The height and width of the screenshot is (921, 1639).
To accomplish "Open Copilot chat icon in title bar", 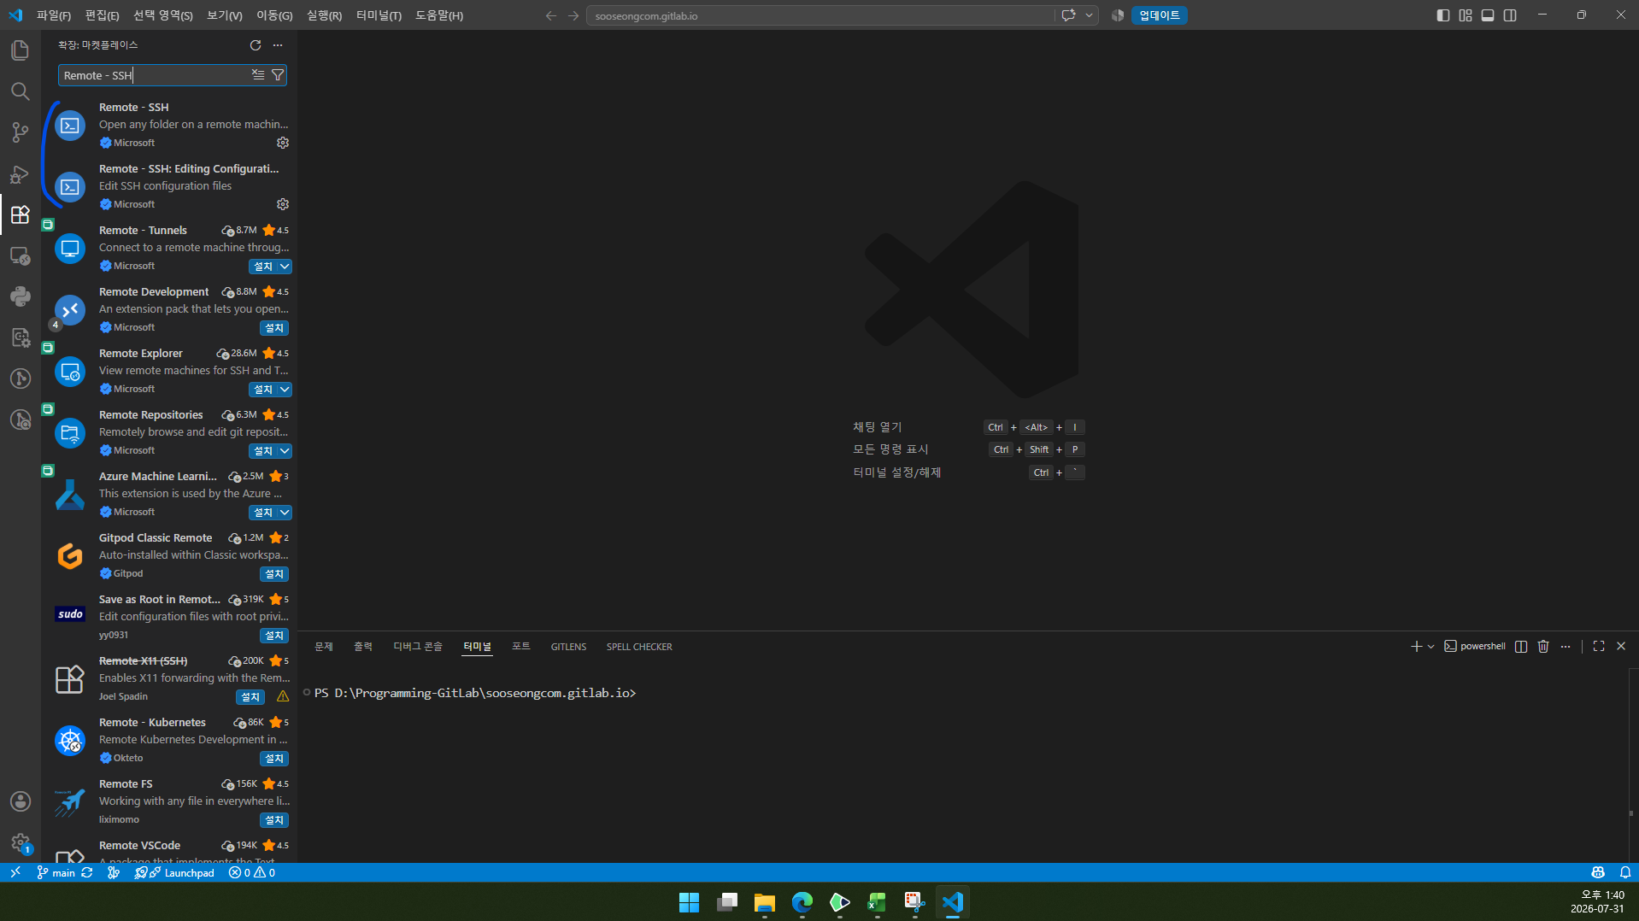I will click(x=1068, y=15).
